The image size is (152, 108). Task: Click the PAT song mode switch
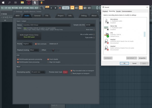(x=48, y=7)
